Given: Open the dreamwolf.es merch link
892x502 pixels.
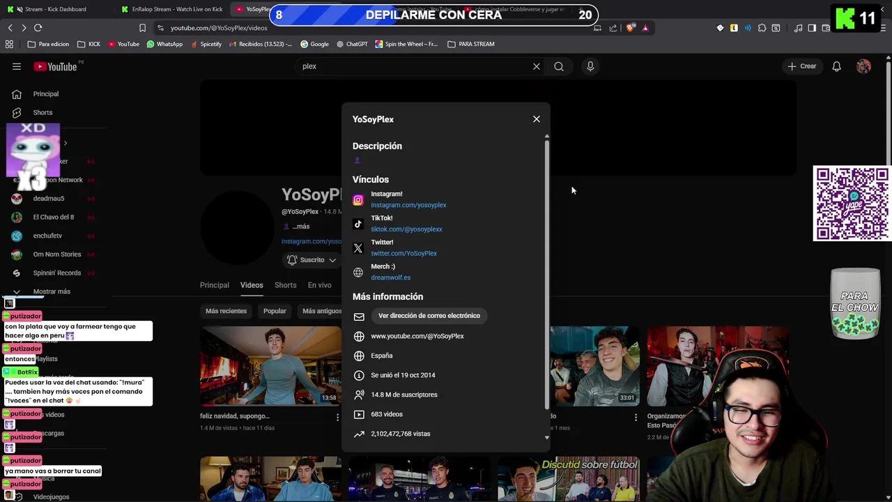Looking at the screenshot, I should (x=390, y=277).
